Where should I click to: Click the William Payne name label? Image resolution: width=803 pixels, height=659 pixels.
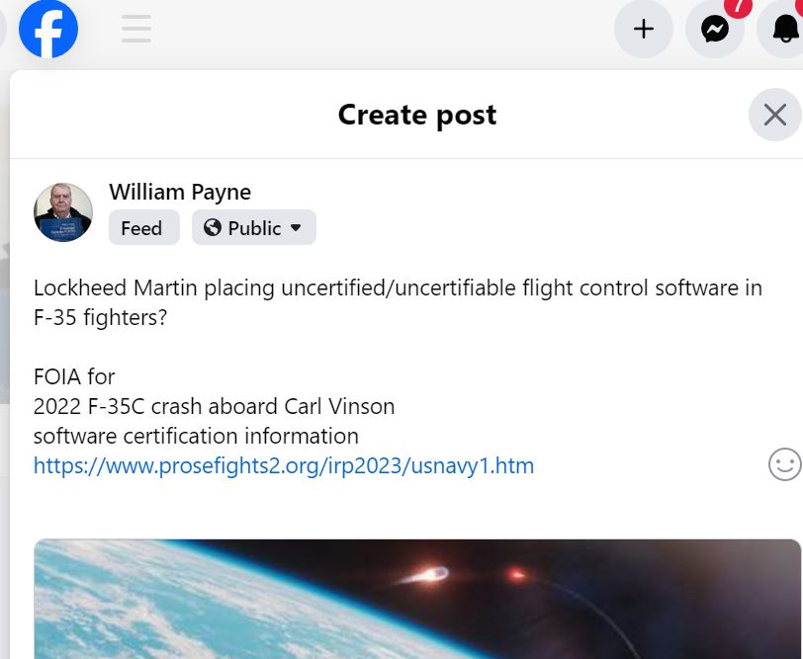pyautogui.click(x=180, y=193)
